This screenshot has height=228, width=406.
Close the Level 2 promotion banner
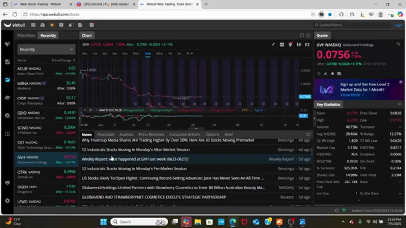pos(401,82)
